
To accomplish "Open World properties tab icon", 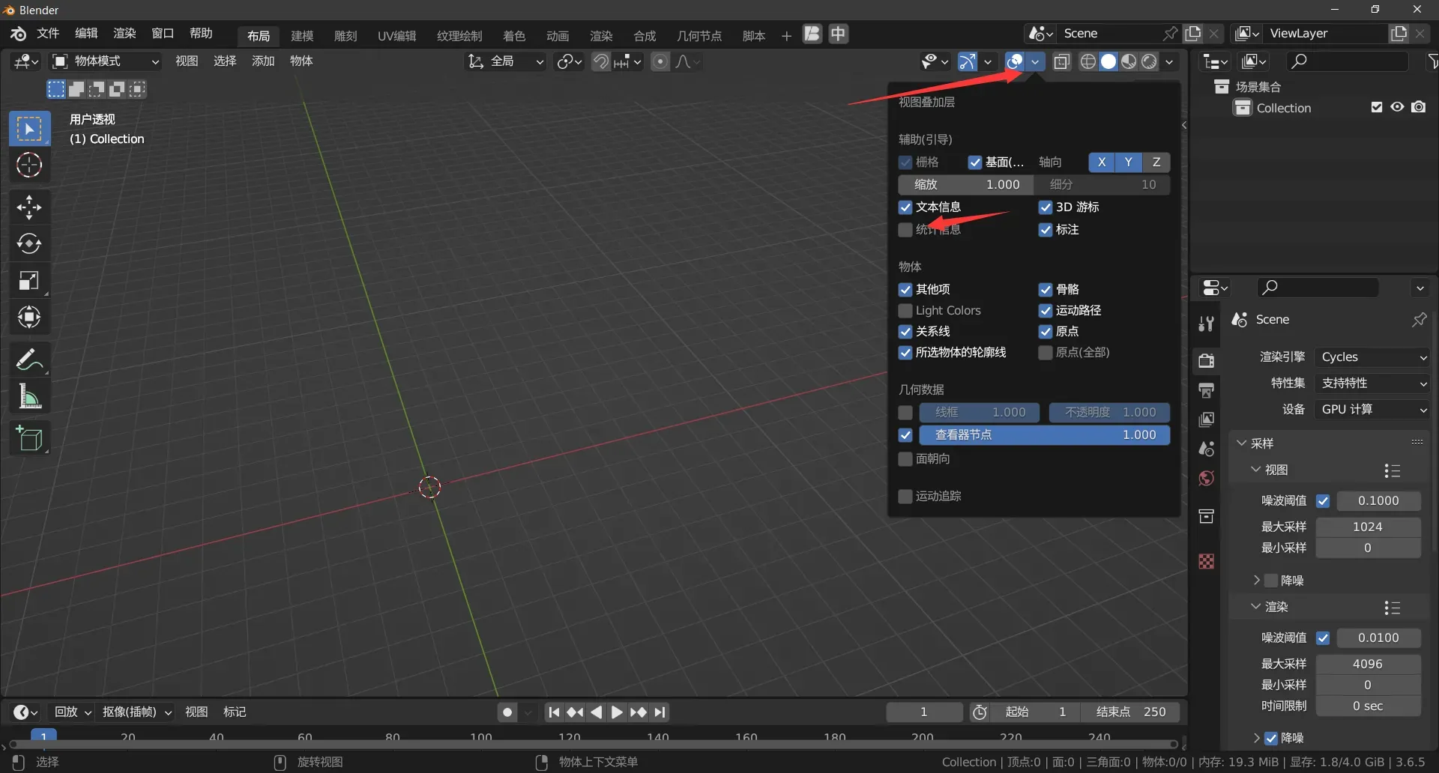I will click(x=1206, y=479).
